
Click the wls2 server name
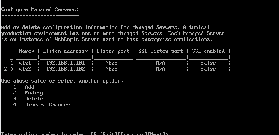click(x=25, y=69)
